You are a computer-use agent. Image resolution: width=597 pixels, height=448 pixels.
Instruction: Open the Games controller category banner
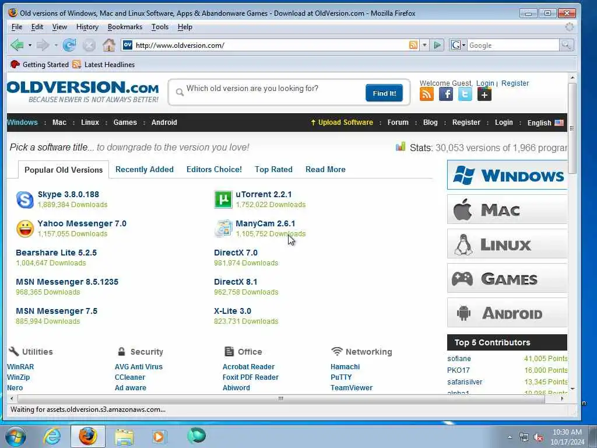click(x=507, y=278)
